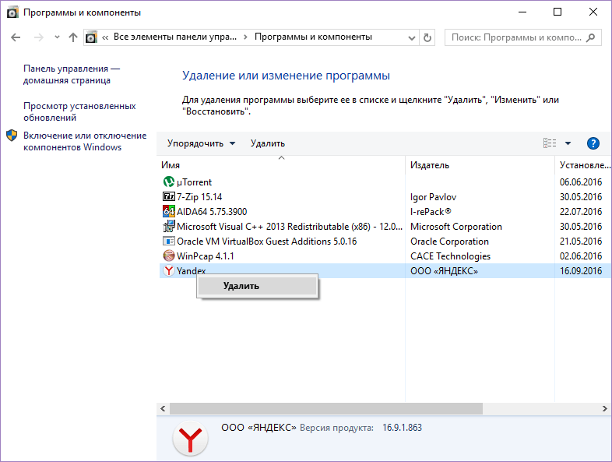612x462 pixels.
Task: Choose Удалить in the context menu
Action: click(257, 286)
